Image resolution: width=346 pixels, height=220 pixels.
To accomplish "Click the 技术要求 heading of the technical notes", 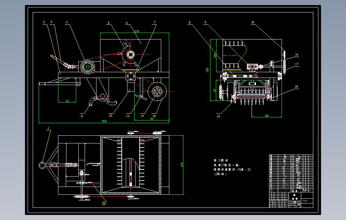I will pyautogui.click(x=221, y=160).
